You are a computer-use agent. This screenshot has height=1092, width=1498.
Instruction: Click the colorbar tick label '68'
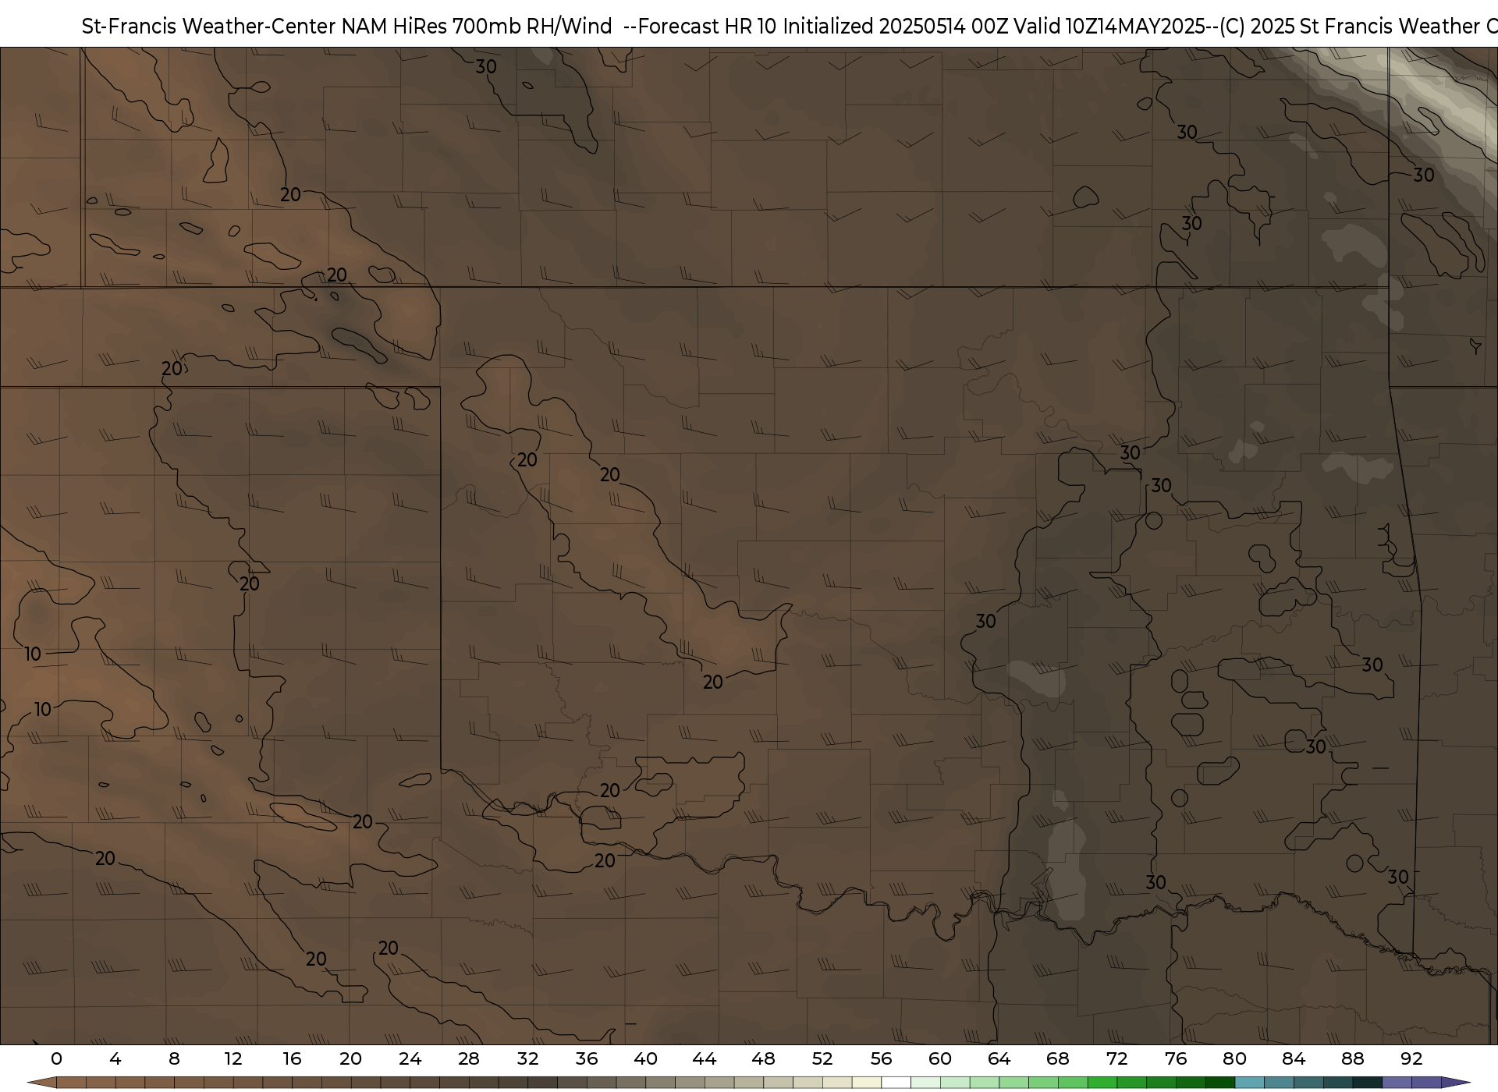coord(1058,1059)
